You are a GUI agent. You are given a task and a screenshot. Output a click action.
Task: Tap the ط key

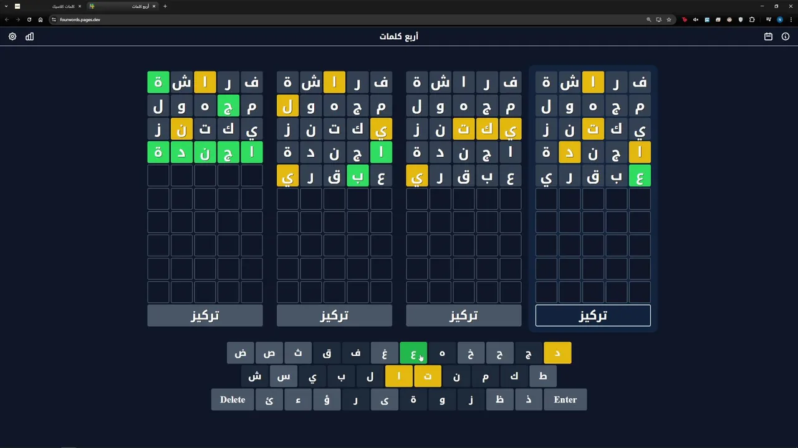[x=543, y=376]
